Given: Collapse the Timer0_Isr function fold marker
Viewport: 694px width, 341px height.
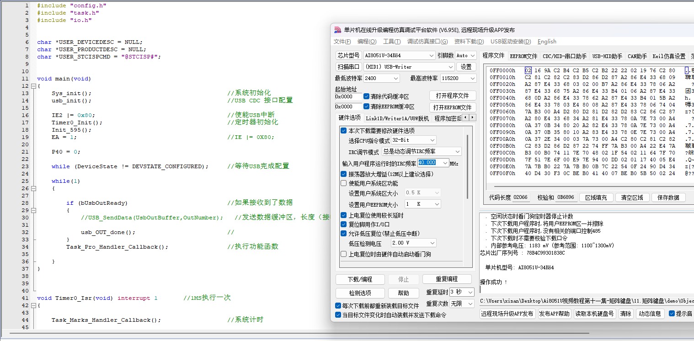Looking at the screenshot, I should tap(33, 305).
